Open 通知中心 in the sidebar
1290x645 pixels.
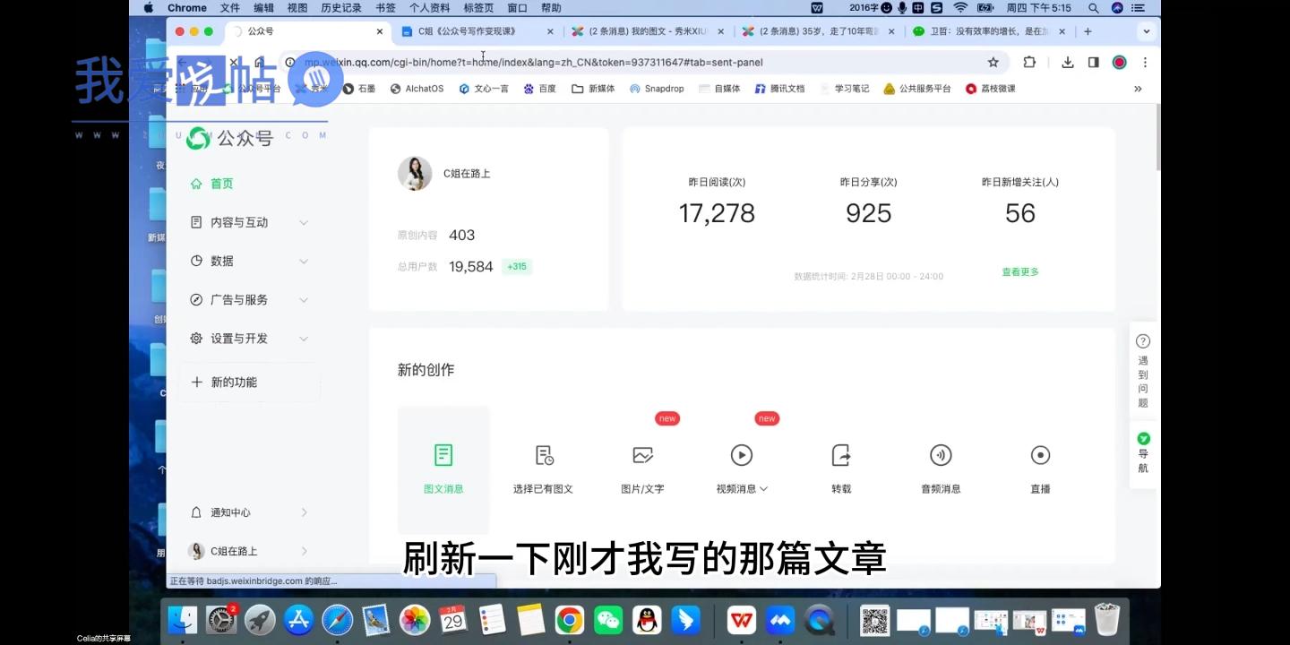coord(249,512)
